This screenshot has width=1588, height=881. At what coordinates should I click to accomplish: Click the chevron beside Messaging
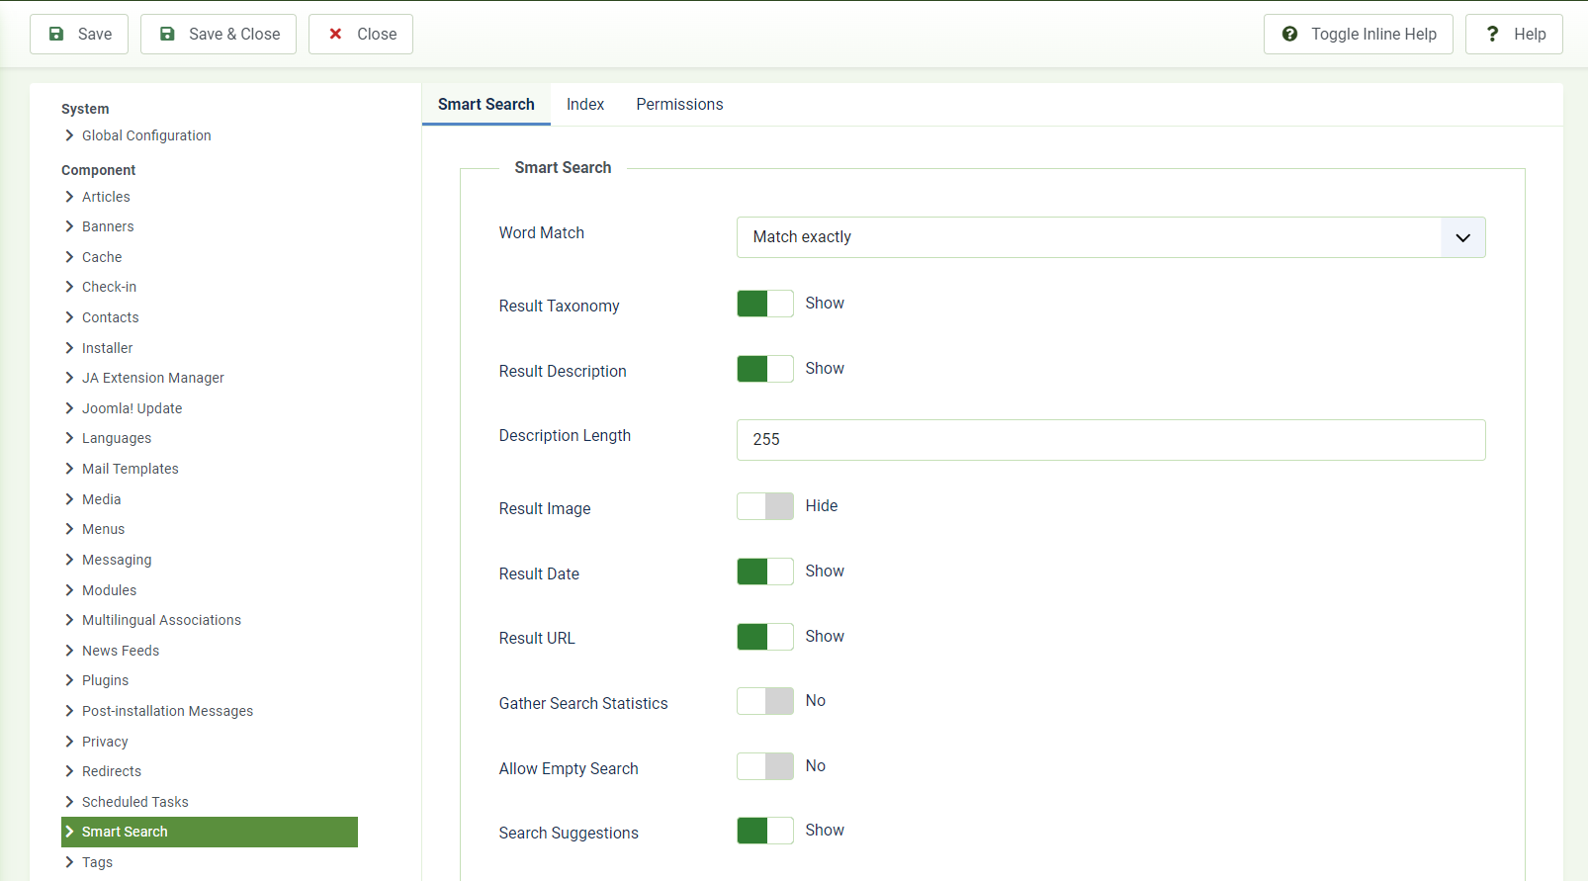pyautogui.click(x=69, y=560)
